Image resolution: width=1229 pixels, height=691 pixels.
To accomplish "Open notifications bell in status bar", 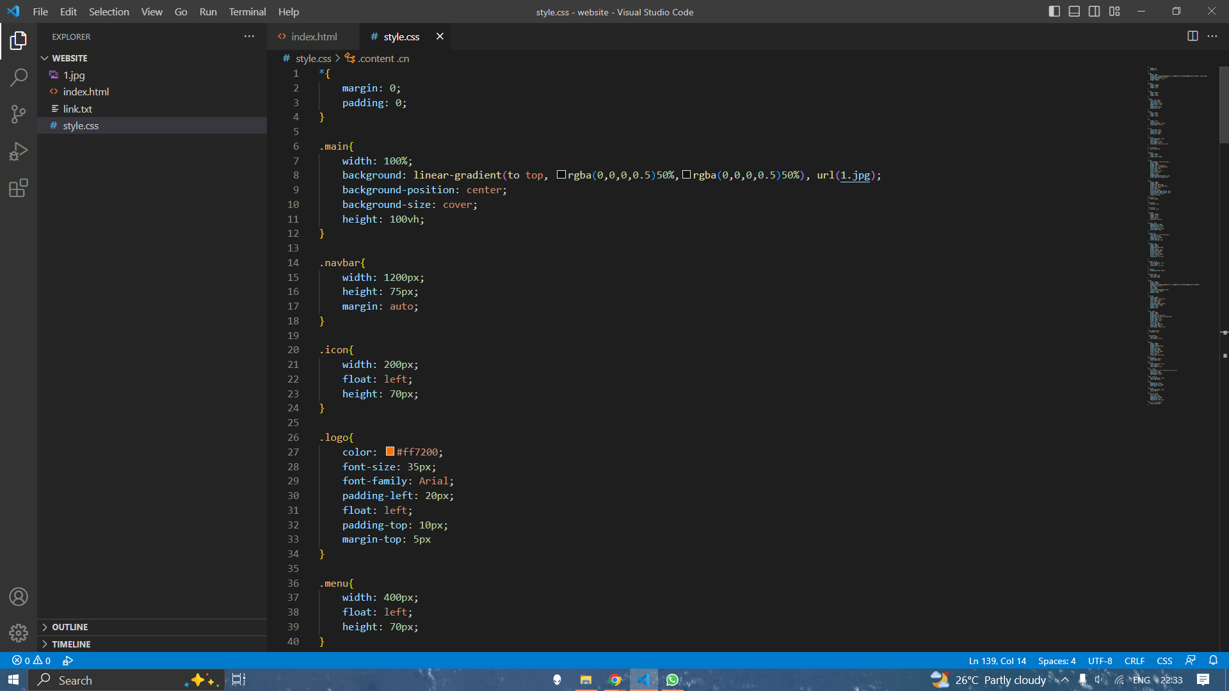I will (x=1213, y=660).
